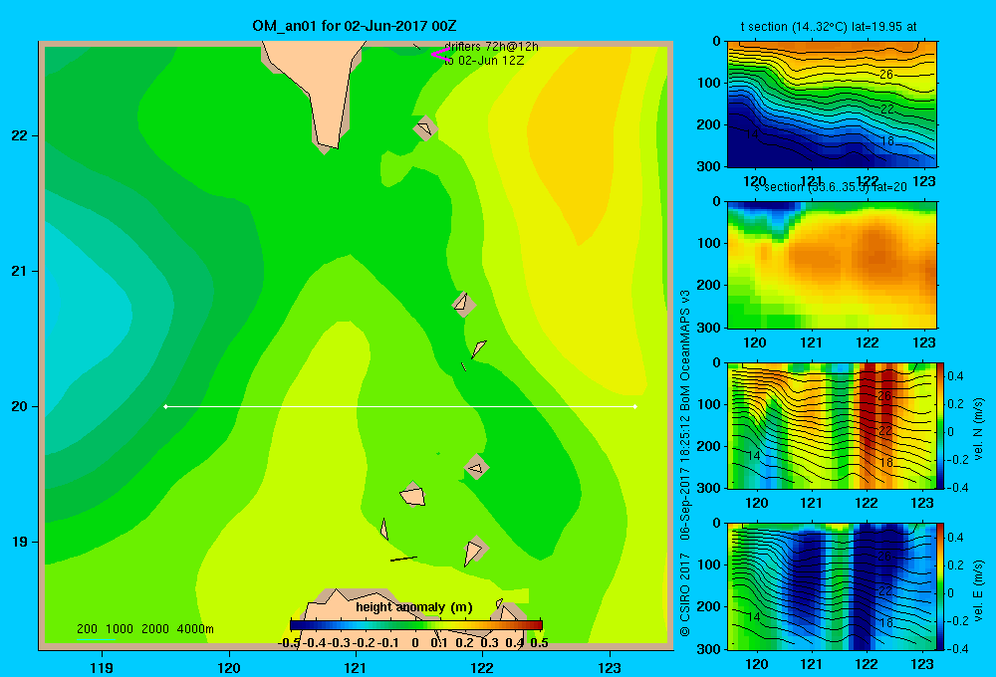Click the 14 isotherm label in temperature section
Image resolution: width=996 pixels, height=677 pixels.
tap(751, 134)
